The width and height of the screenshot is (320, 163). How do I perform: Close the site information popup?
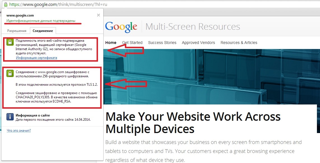98,15
